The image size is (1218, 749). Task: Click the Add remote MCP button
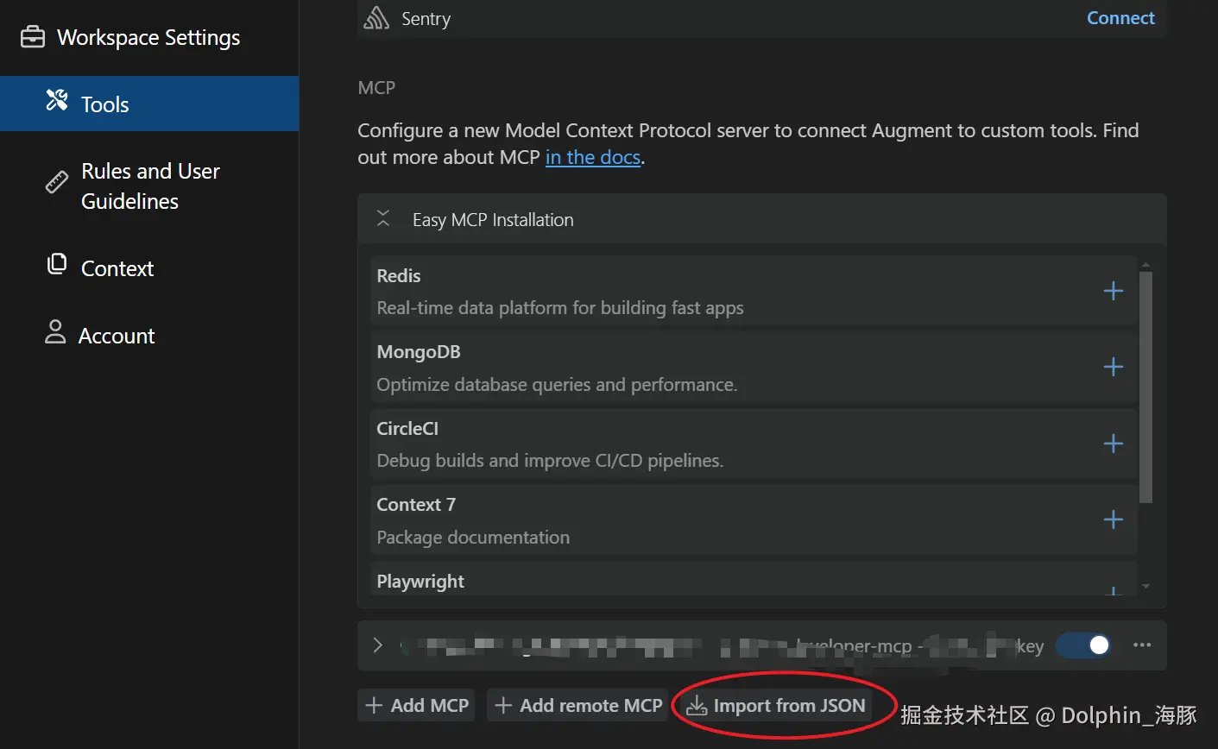point(579,706)
